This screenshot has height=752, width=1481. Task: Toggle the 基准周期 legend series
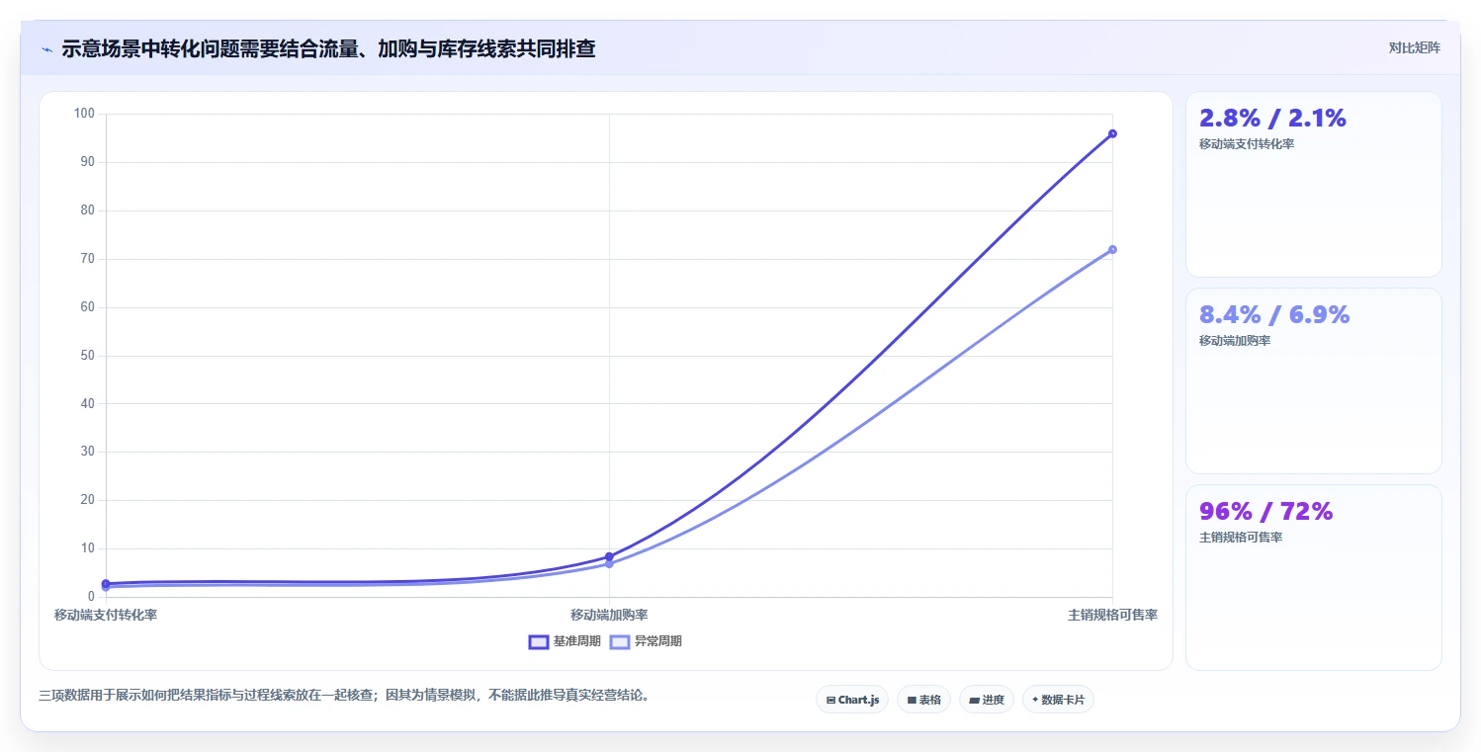click(x=565, y=641)
